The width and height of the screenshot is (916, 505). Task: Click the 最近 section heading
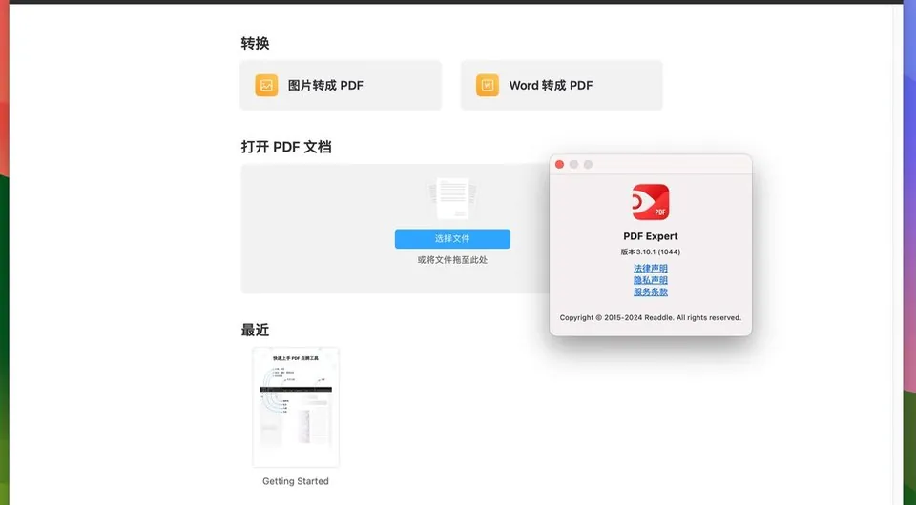(256, 330)
